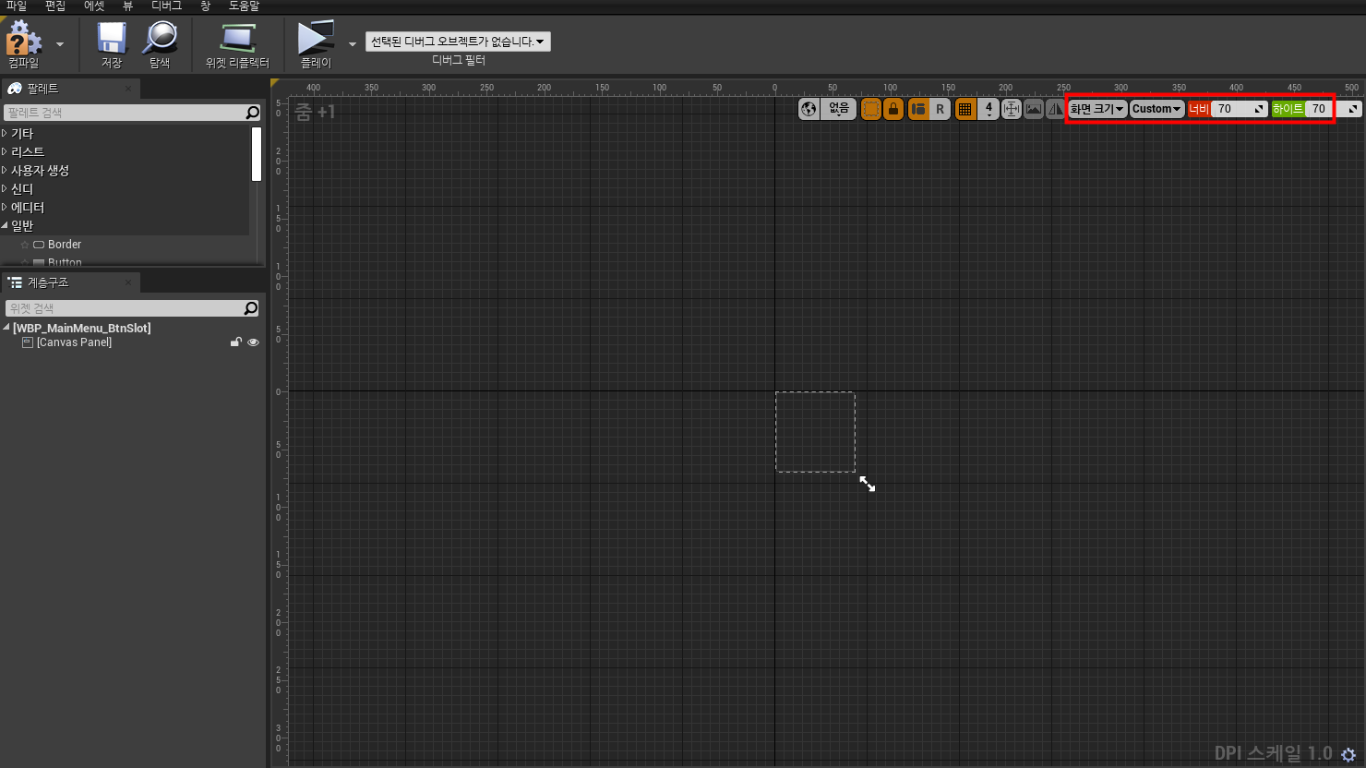Screen dimensions: 1366x768
Task: Close the 팔레트 panel tab
Action: [x=128, y=89]
